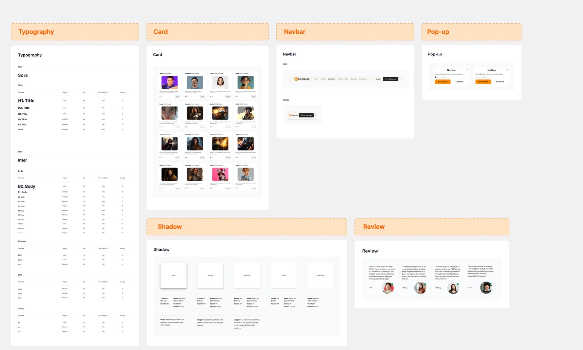This screenshot has height=350, width=583.
Task: Select the Pop-up section header
Action: [x=472, y=32]
